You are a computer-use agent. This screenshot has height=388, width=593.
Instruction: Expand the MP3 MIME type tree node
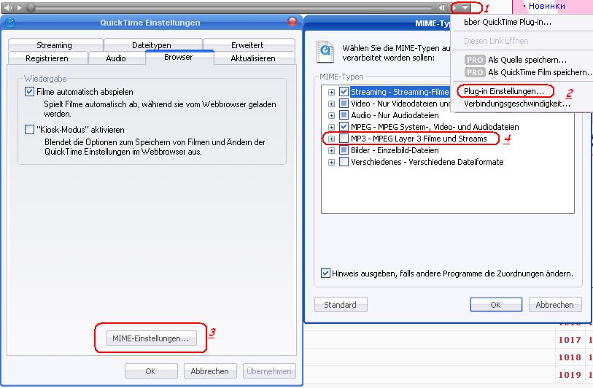[x=331, y=139]
